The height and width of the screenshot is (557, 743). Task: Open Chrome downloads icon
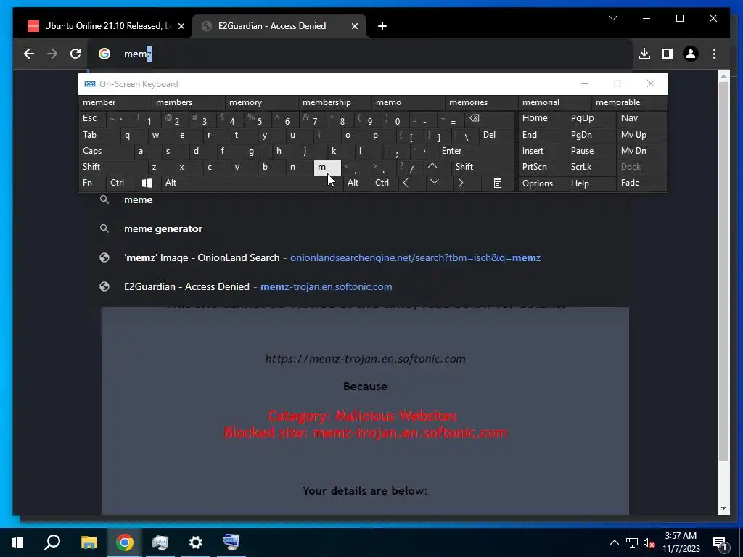tap(644, 54)
